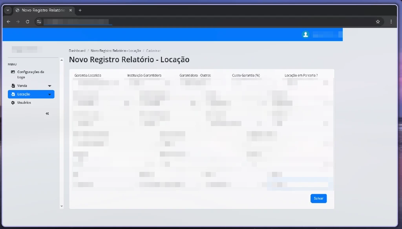Click the Garantidora - Outros field label
Screen dimensions: 402x229
(x=195, y=76)
